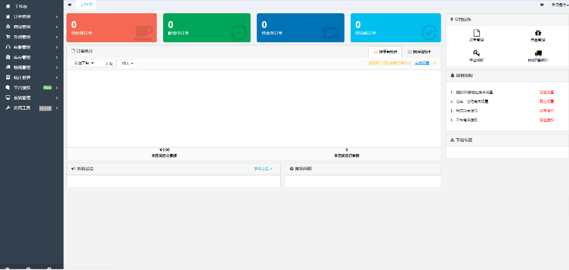Click the home icon for 工作台 in sidebar
Image resolution: width=569 pixels, height=270 pixels.
(8, 5)
